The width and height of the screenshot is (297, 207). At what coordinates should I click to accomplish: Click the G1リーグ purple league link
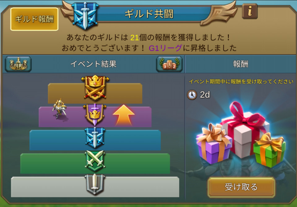point(165,48)
